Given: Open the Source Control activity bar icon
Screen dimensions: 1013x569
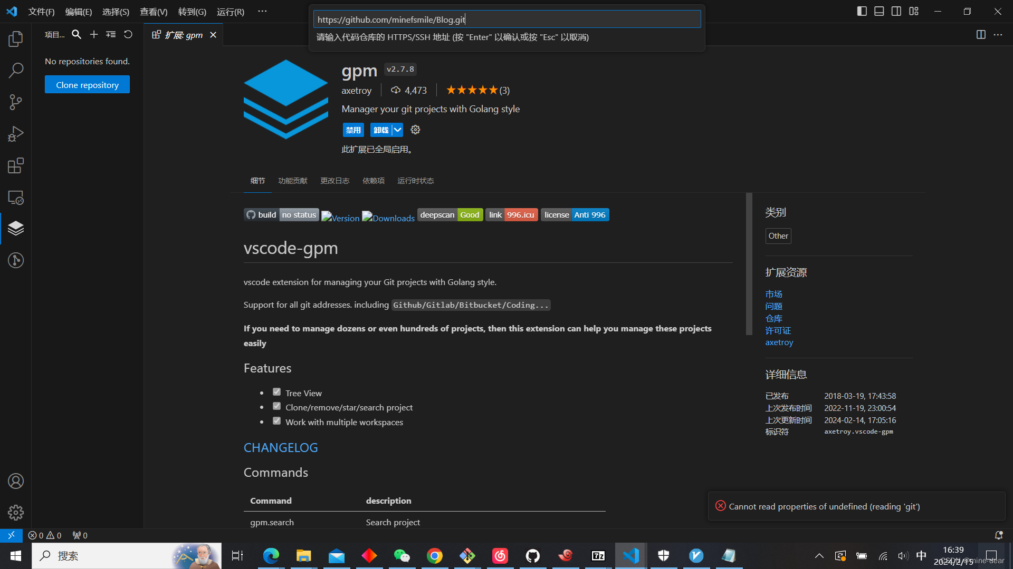Looking at the screenshot, I should 16,102.
